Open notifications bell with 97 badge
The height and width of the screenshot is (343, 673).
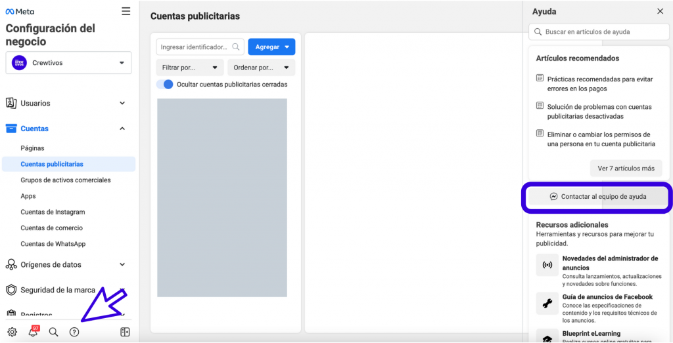pyautogui.click(x=33, y=332)
